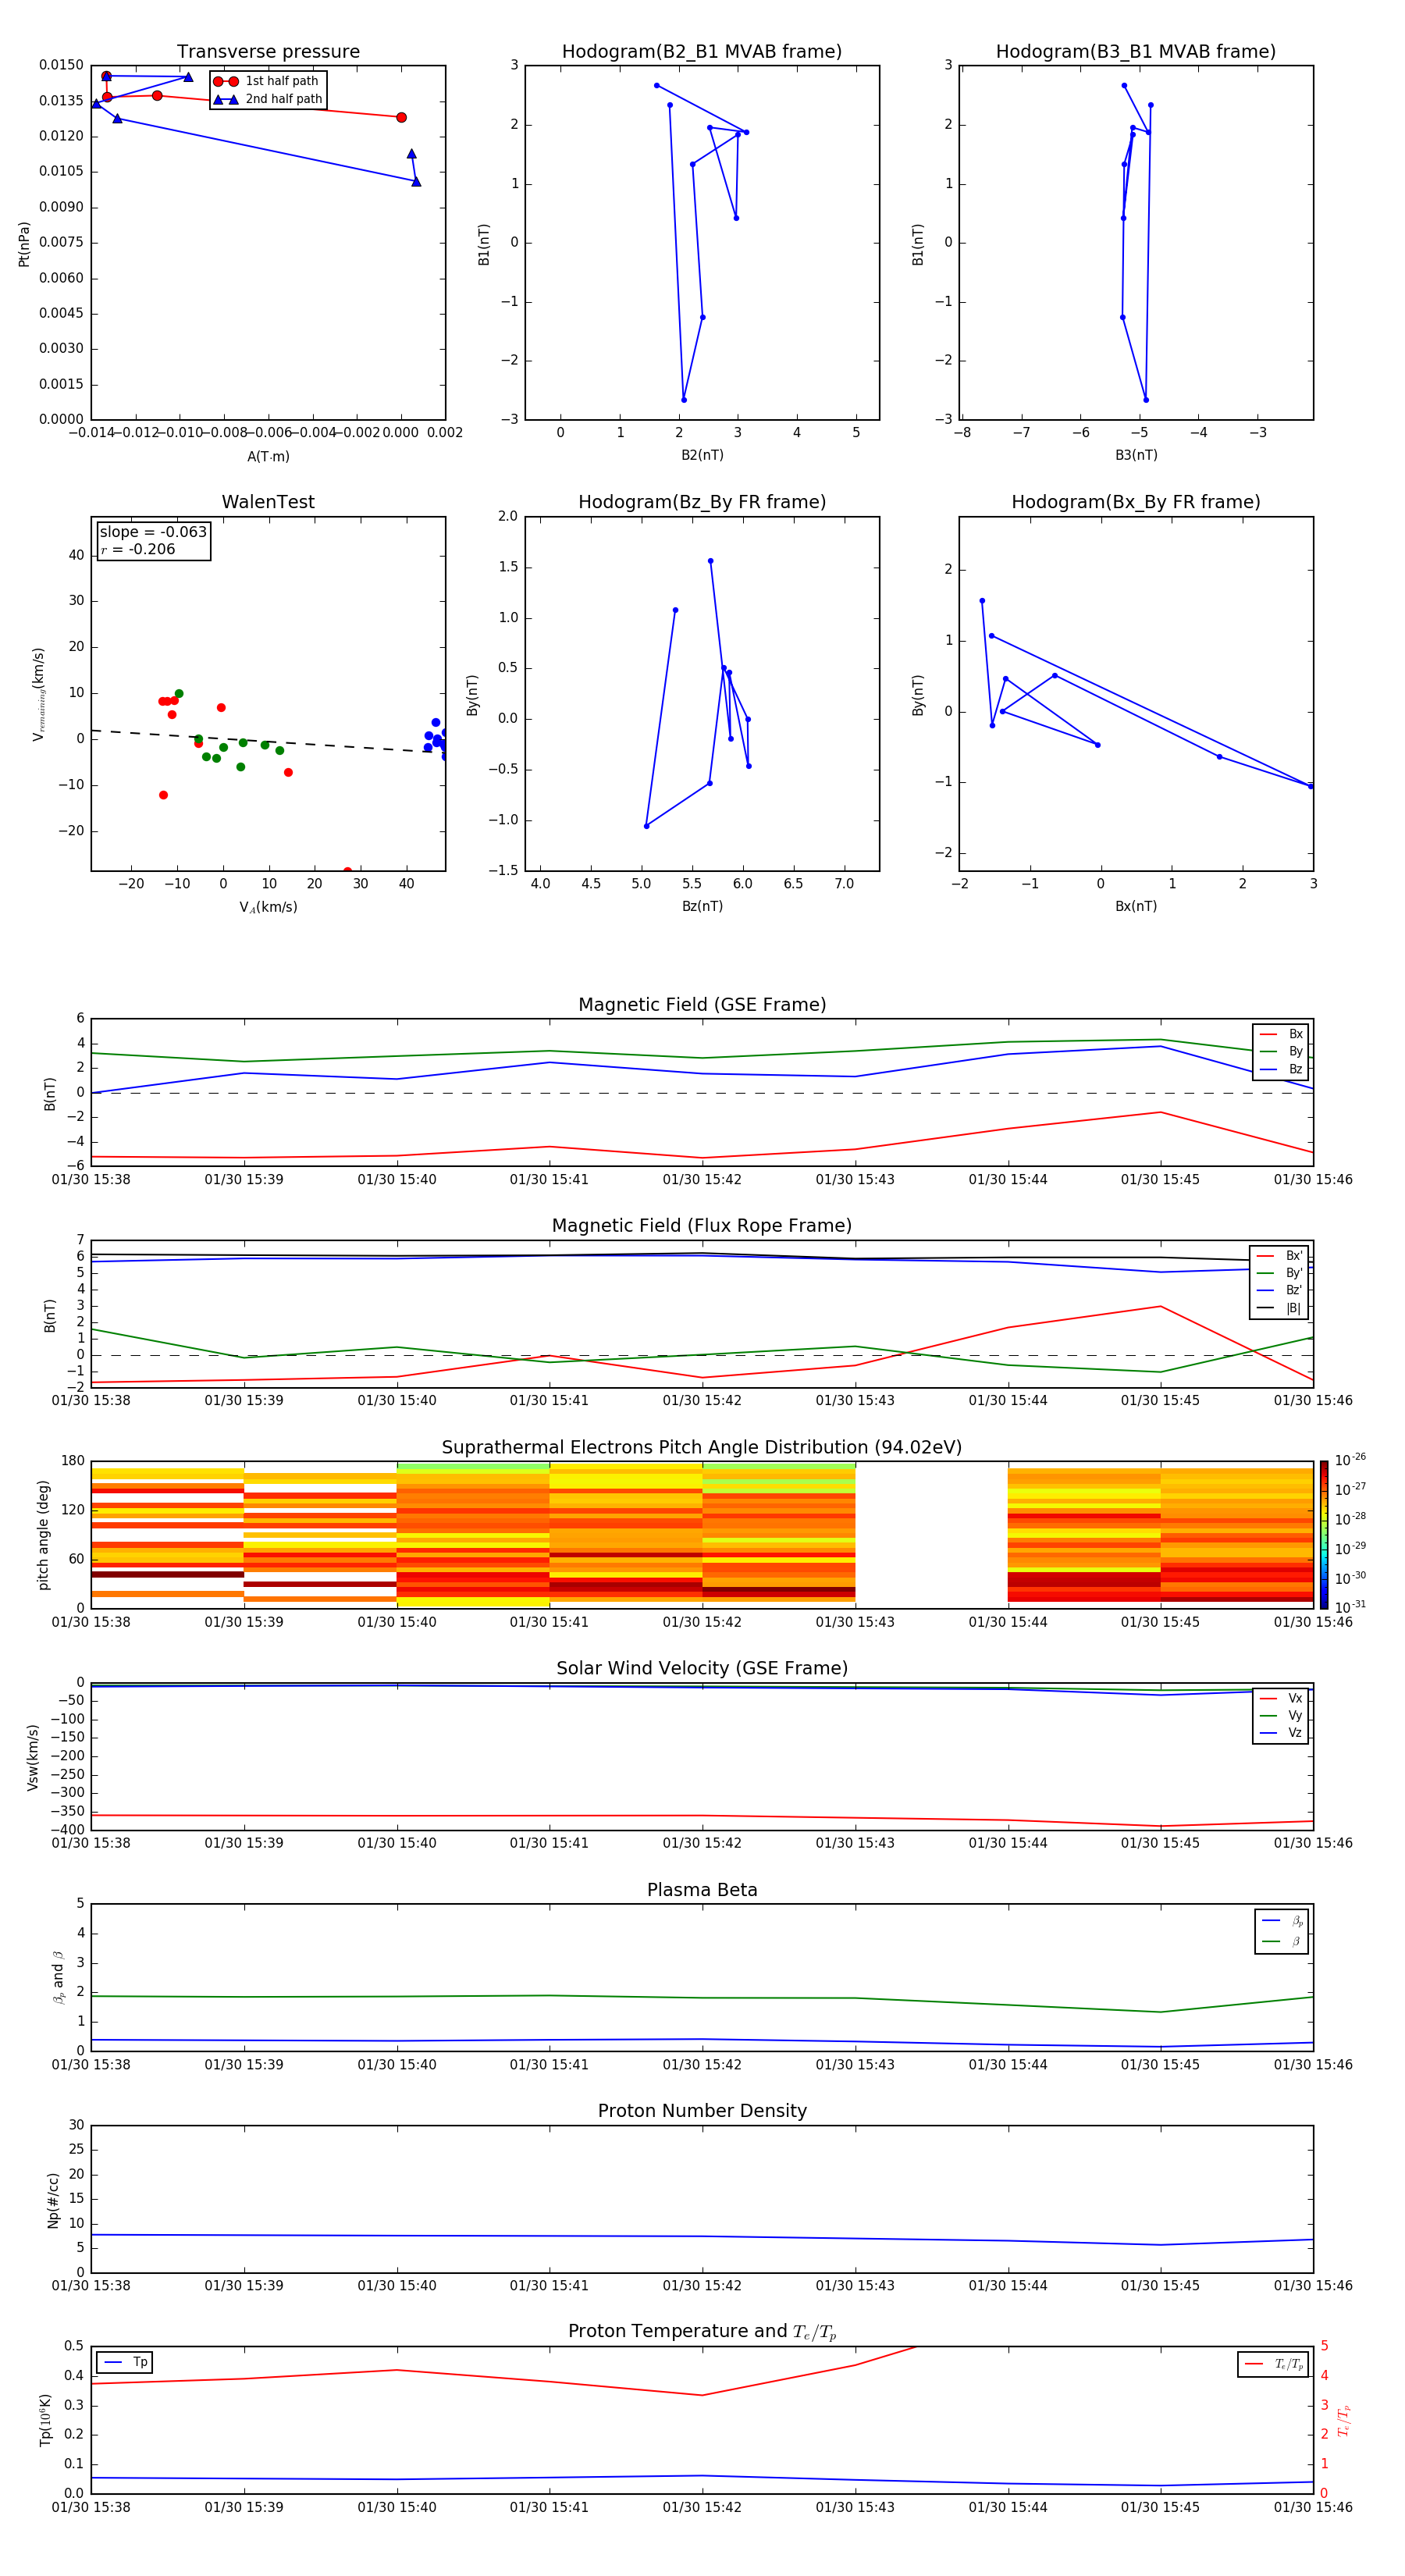1405x2576 pixels.
Task: Click the "Magnetic Field (Flux Rope Frame)" title
Action: 702,1225
